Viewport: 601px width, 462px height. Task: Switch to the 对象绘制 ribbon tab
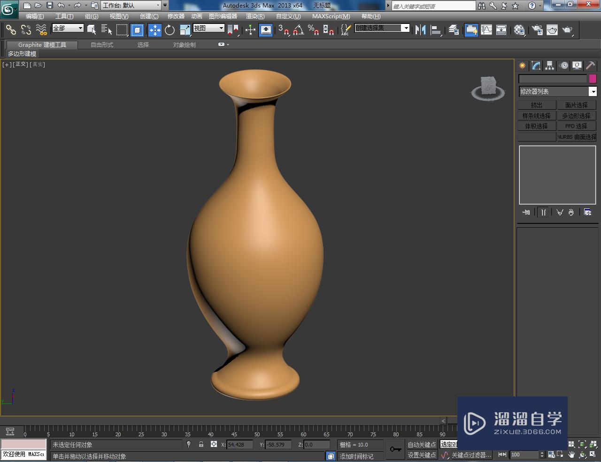(185, 45)
